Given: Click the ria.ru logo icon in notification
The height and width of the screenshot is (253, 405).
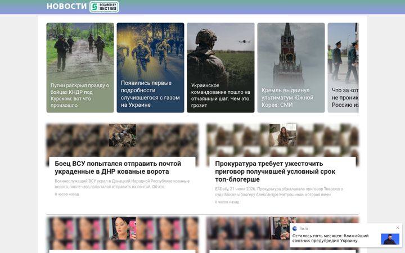Looking at the screenshot, I should pyautogui.click(x=295, y=228).
